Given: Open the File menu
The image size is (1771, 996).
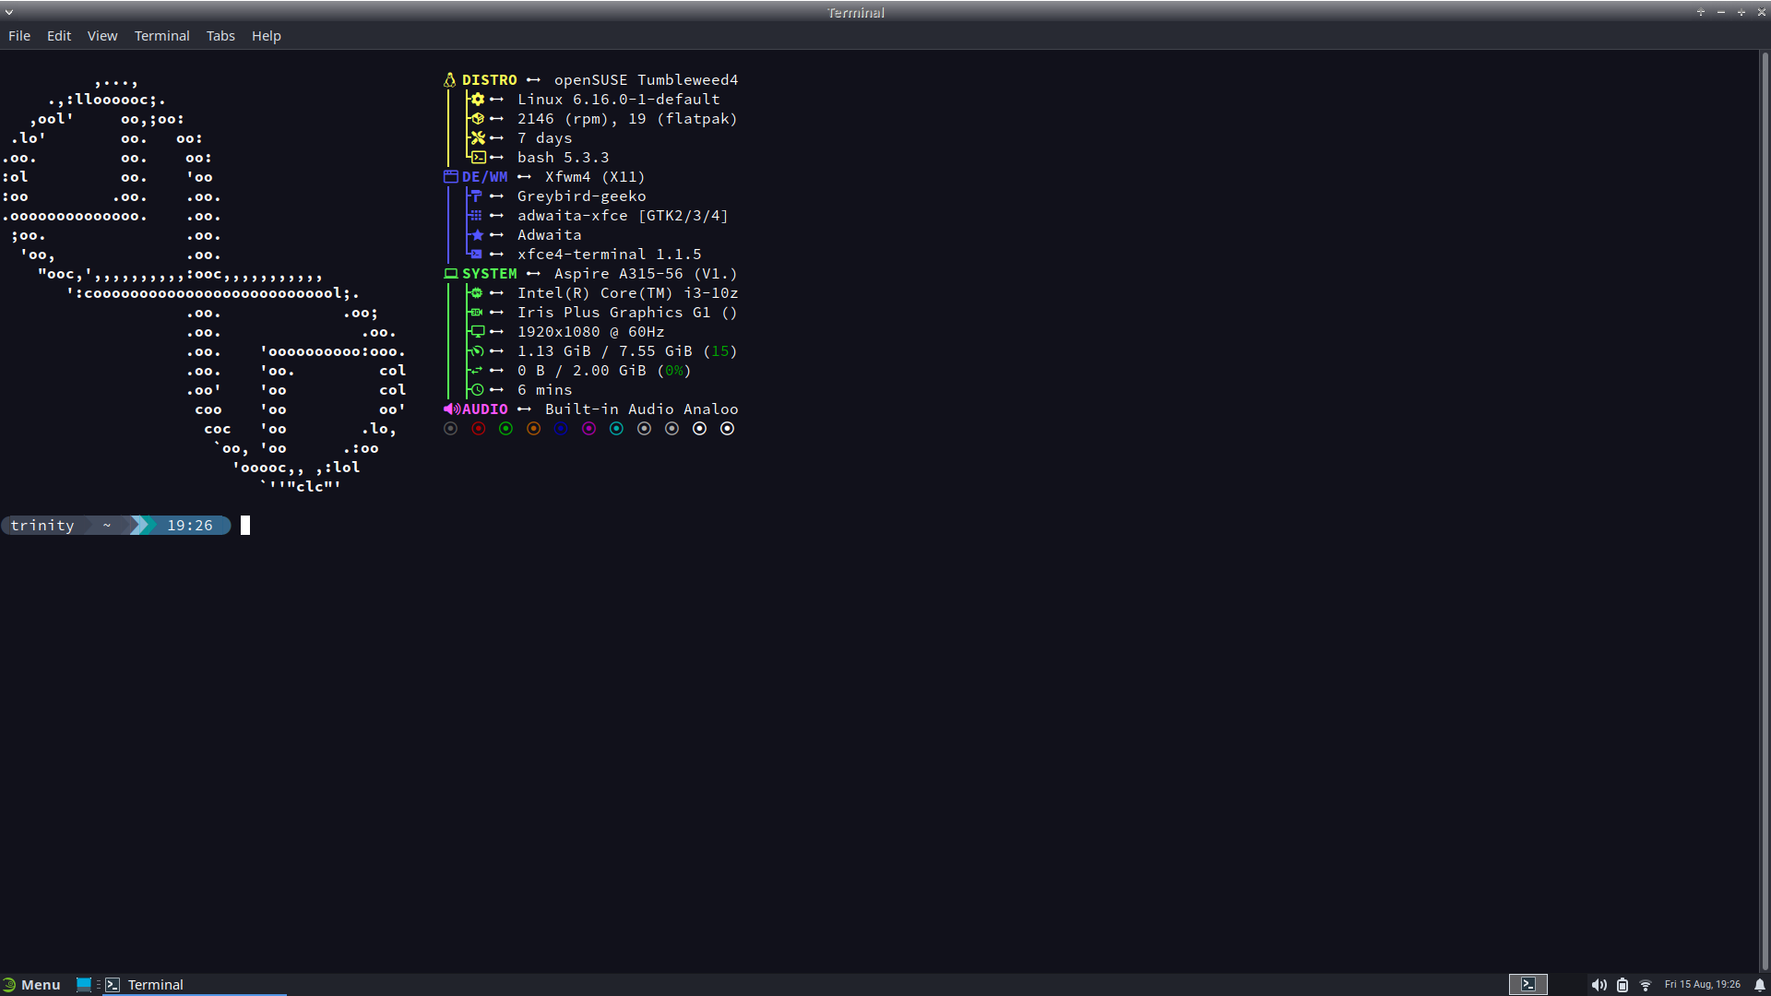Looking at the screenshot, I should [x=19, y=36].
